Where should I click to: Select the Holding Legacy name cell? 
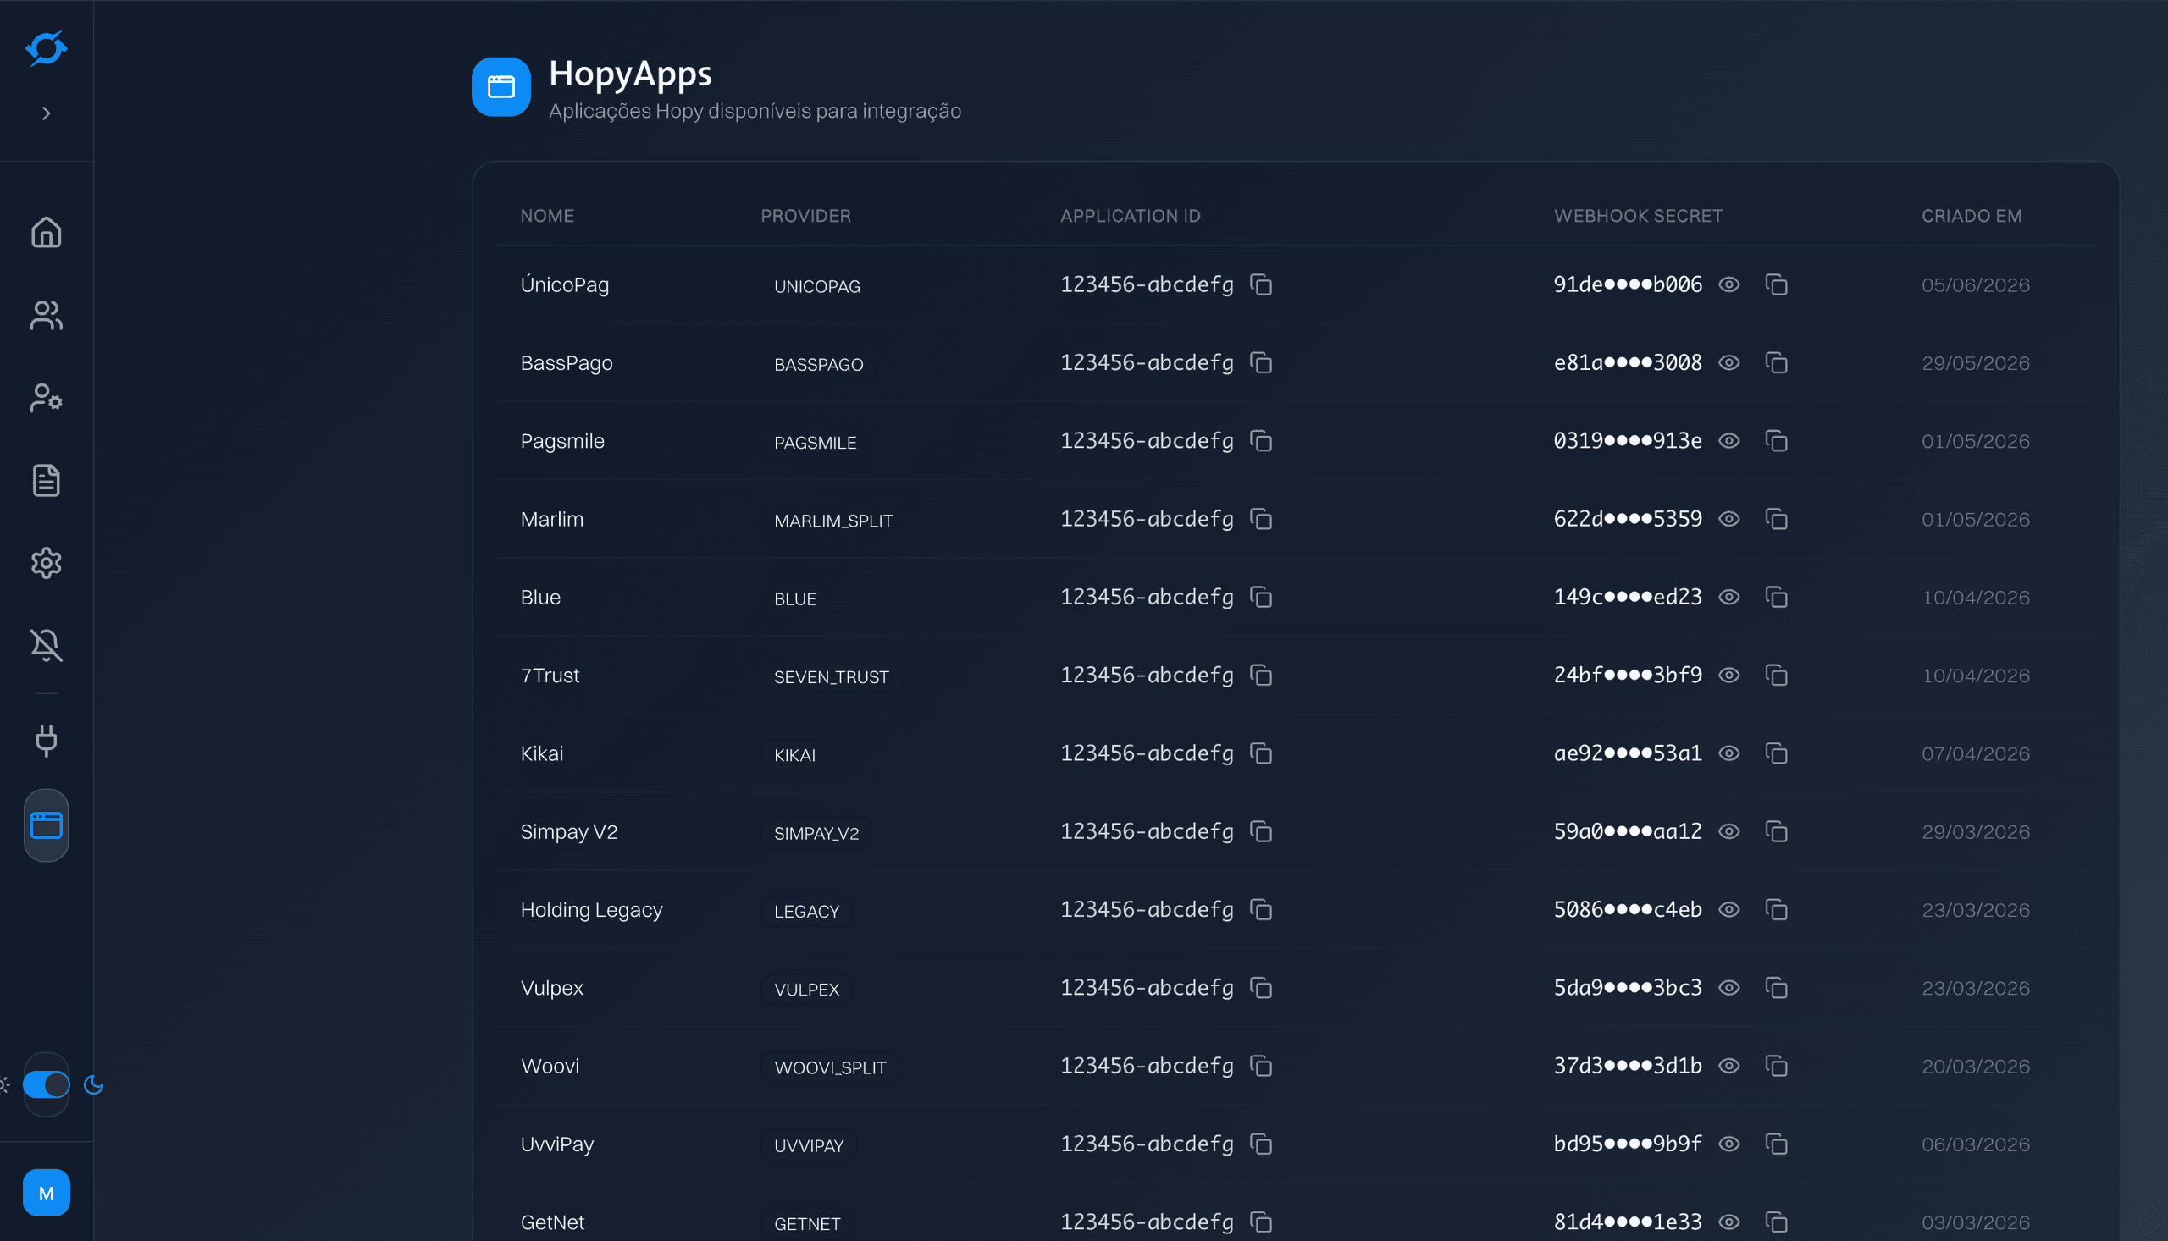coord(592,909)
